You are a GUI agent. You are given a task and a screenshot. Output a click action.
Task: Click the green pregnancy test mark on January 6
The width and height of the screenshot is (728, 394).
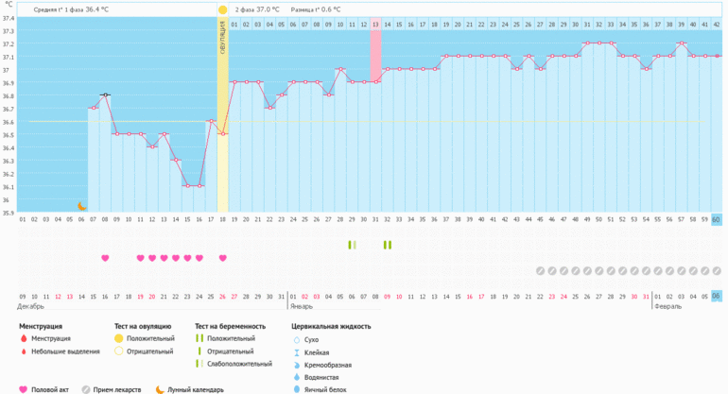[353, 245]
